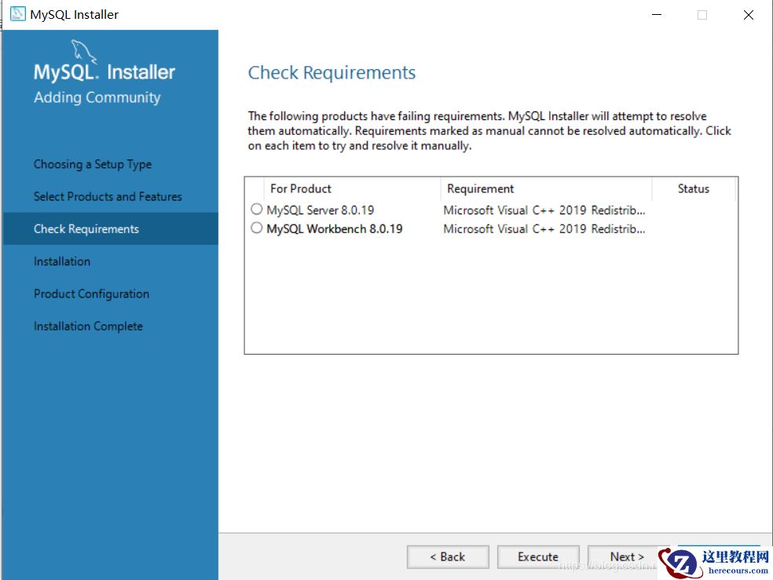Click the Requirement column header
The image size is (773, 580).
pyautogui.click(x=546, y=188)
